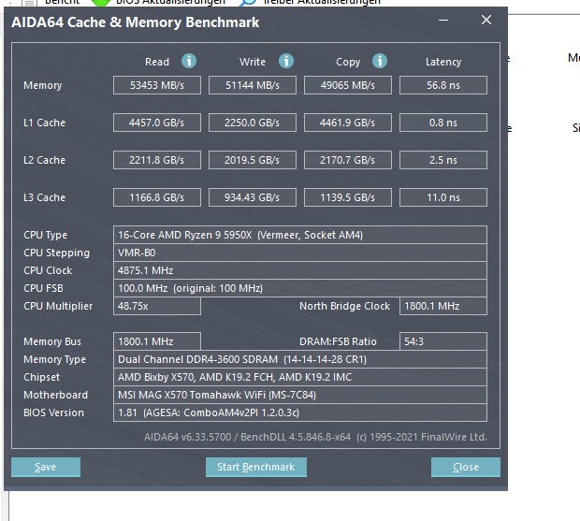
Task: Click L1 Cache copy value 4461.9 GB/s
Action: click(348, 123)
